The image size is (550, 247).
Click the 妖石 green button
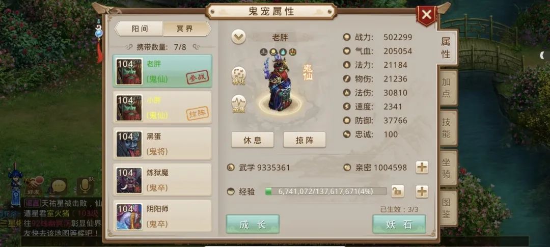coord(399,224)
